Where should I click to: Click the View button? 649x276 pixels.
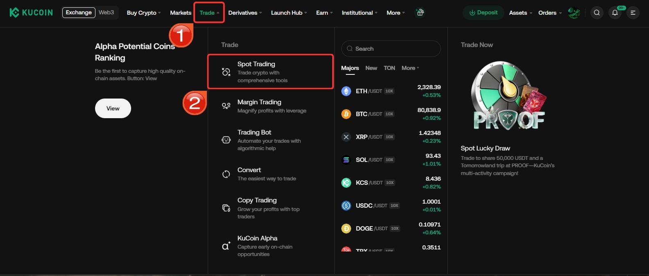point(113,108)
